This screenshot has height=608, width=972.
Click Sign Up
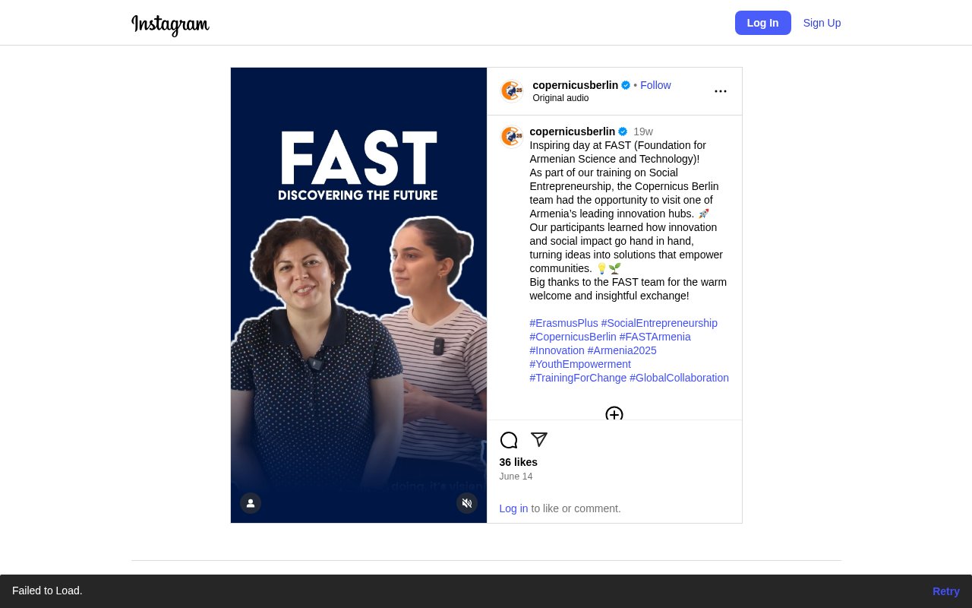[x=822, y=23]
